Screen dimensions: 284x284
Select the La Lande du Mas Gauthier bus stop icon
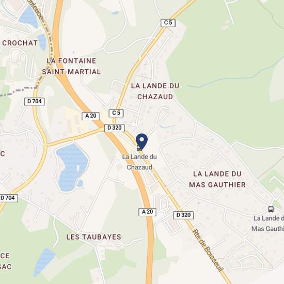pyautogui.click(x=271, y=209)
